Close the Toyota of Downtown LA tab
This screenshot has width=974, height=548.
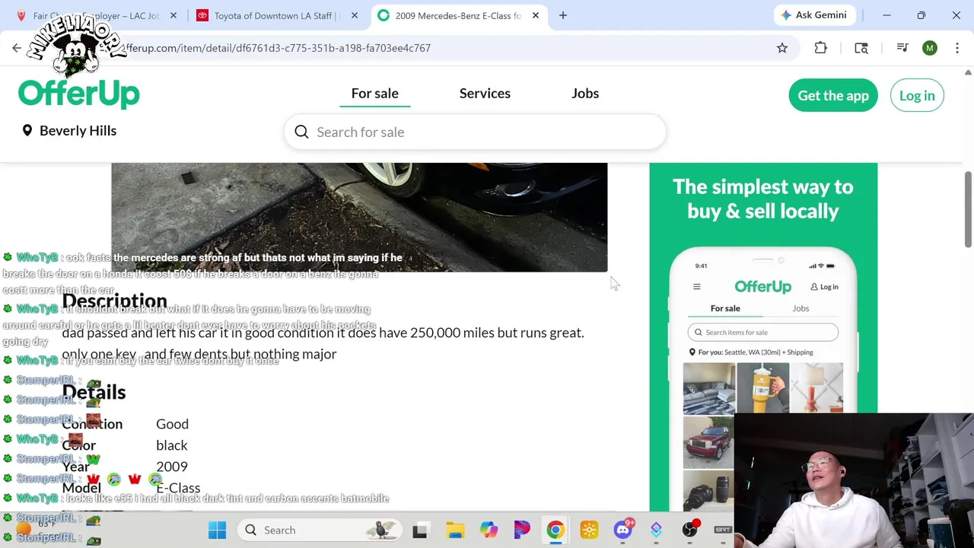pyautogui.click(x=355, y=15)
